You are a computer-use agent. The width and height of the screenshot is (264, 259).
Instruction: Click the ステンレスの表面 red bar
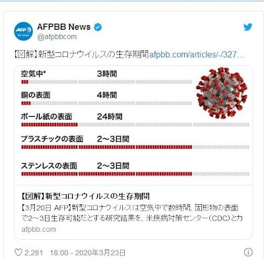click(107, 174)
